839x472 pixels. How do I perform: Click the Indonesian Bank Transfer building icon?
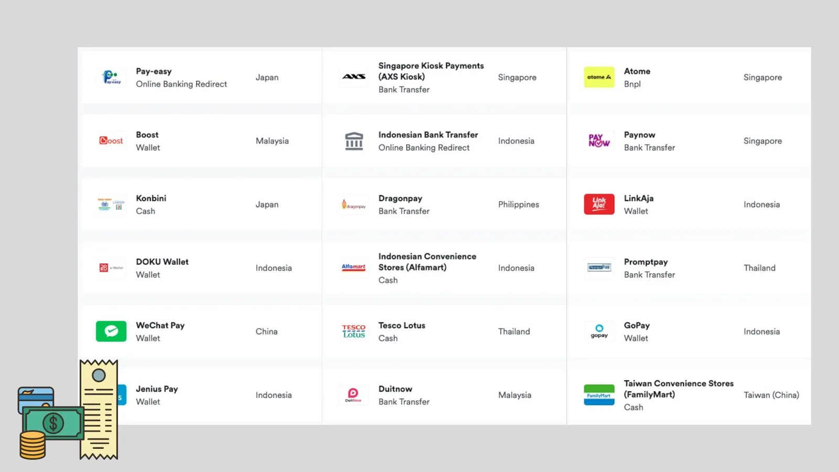pyautogui.click(x=354, y=141)
